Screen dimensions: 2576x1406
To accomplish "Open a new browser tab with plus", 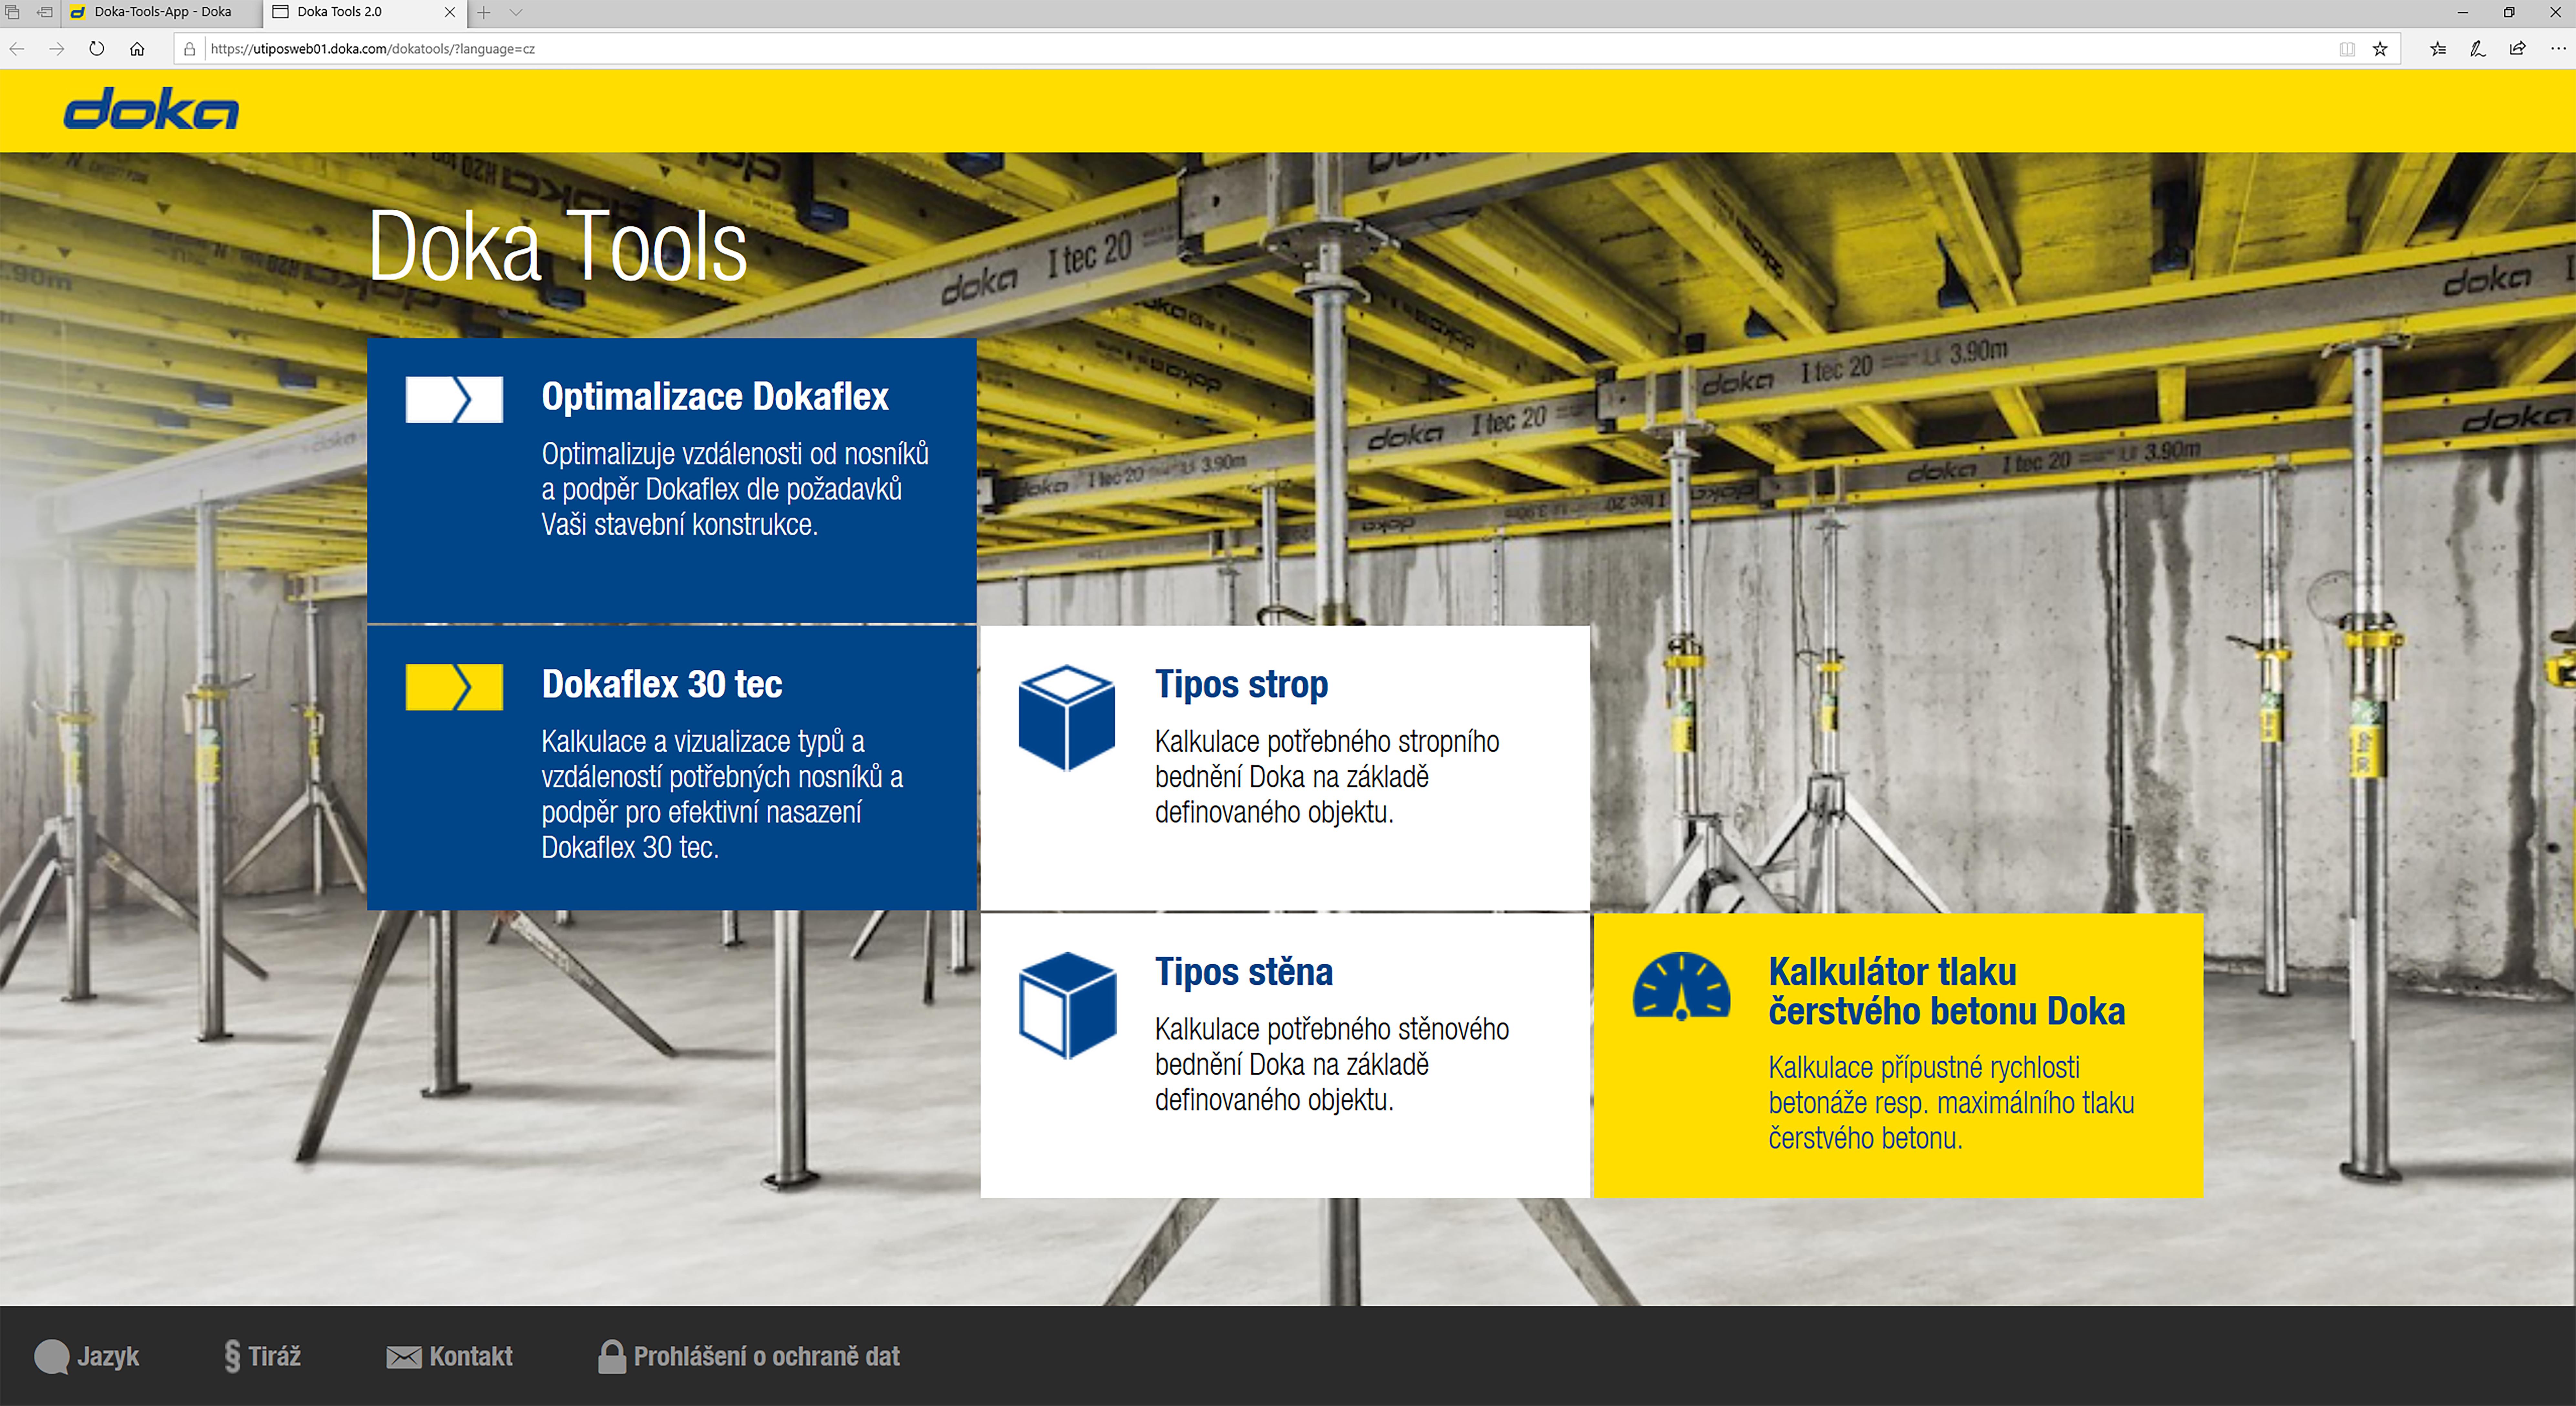I will pyautogui.click(x=484, y=12).
